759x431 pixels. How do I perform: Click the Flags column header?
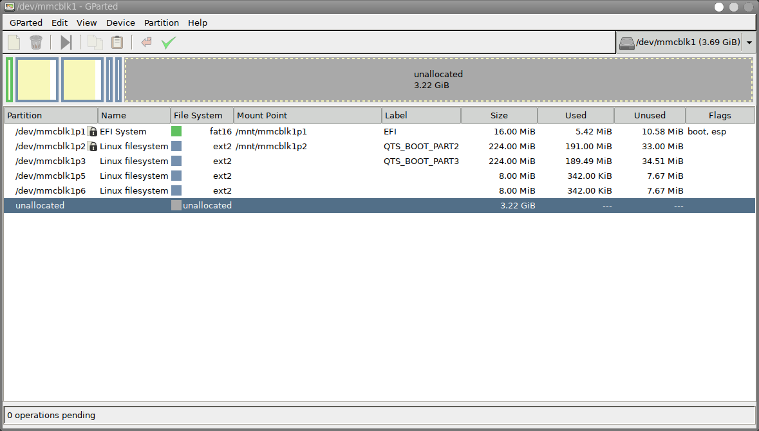(720, 116)
